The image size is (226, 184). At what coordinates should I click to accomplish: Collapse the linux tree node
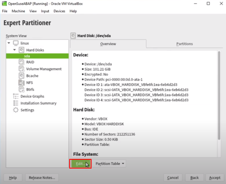coord(9,43)
